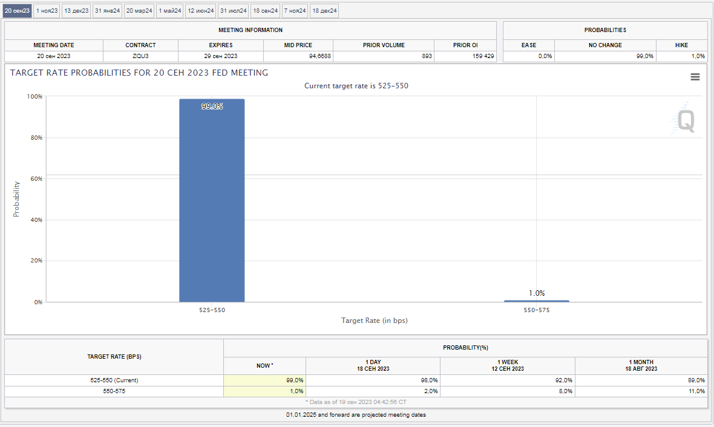Click the 1 WEEK value 8,0%
Screen dimensions: 714x427
(566, 391)
